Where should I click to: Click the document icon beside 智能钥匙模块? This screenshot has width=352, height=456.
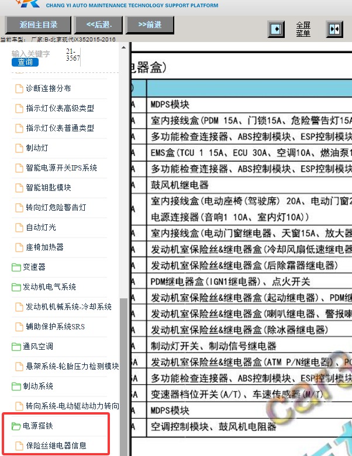(x=19, y=188)
